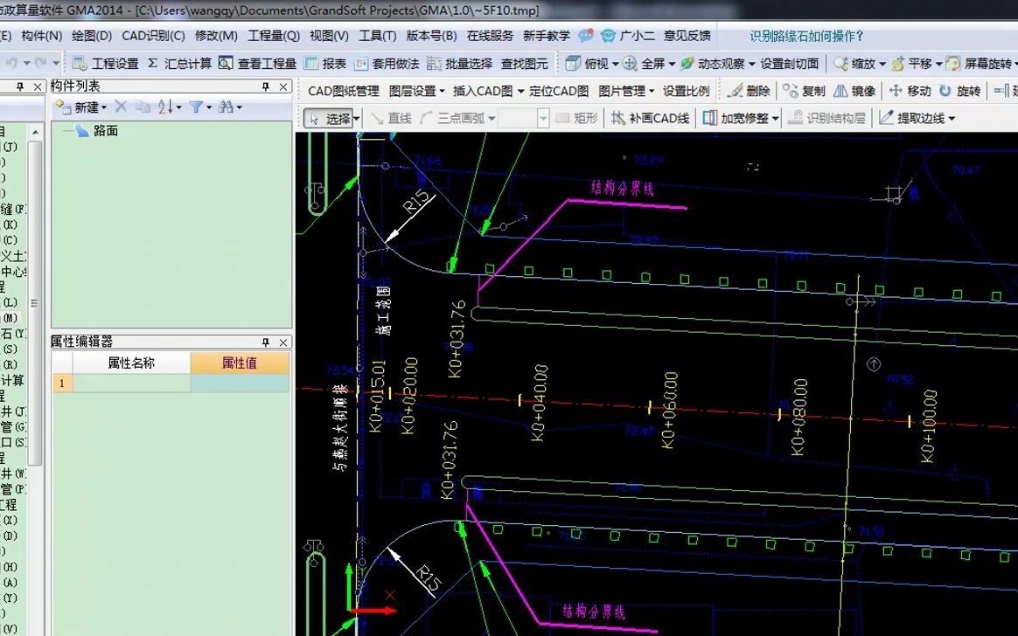Click the 新建 button in 构件列表
1018x636 pixels.
[81, 106]
